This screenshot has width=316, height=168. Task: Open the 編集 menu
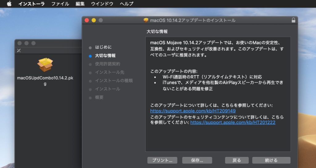pos(80,4)
